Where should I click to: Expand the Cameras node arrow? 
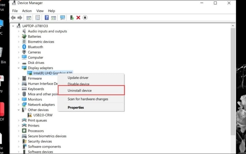pos(19,52)
